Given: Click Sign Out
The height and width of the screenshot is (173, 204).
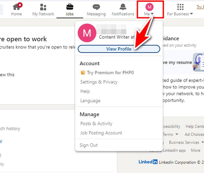Looking at the screenshot, I should 88,145.
